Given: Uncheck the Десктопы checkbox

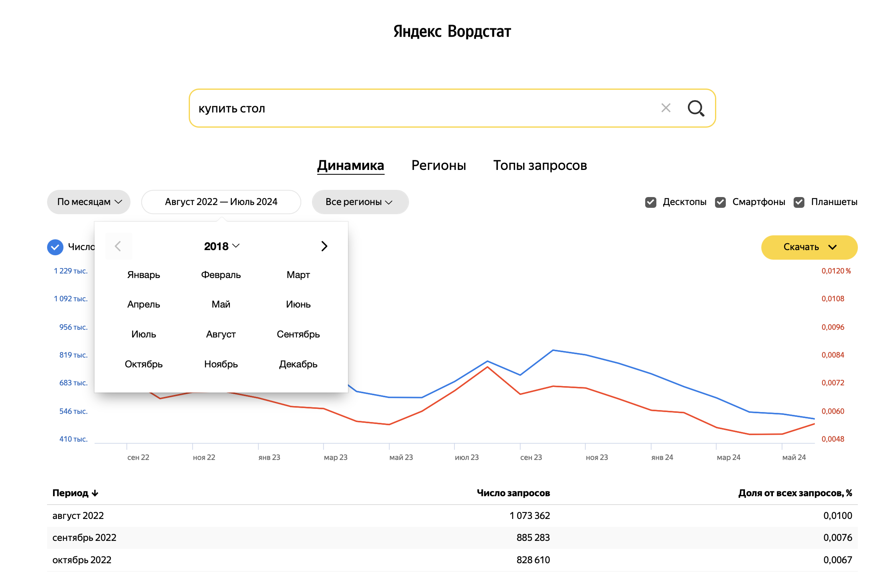Looking at the screenshot, I should tap(650, 202).
